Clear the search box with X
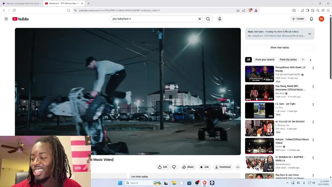This screenshot has width=332, height=187. coord(200,19)
